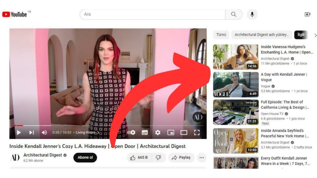Click into the Ara search field
This screenshot has width=317, height=178.
click(152, 14)
